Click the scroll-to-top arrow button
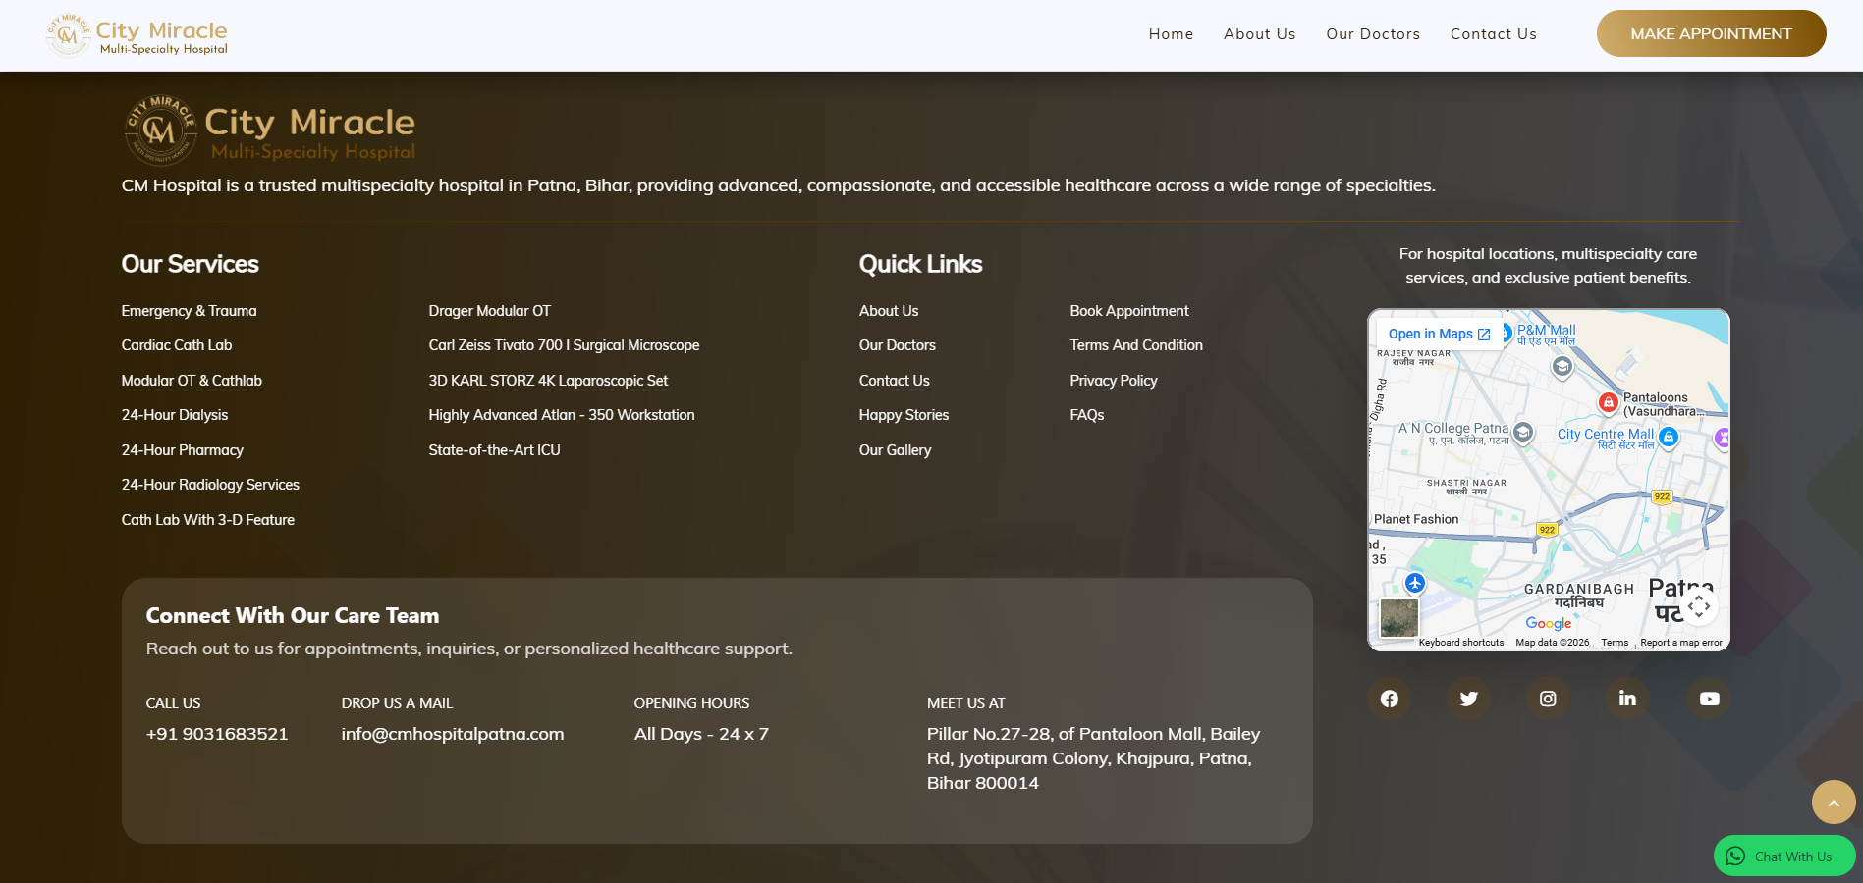 coord(1833,803)
